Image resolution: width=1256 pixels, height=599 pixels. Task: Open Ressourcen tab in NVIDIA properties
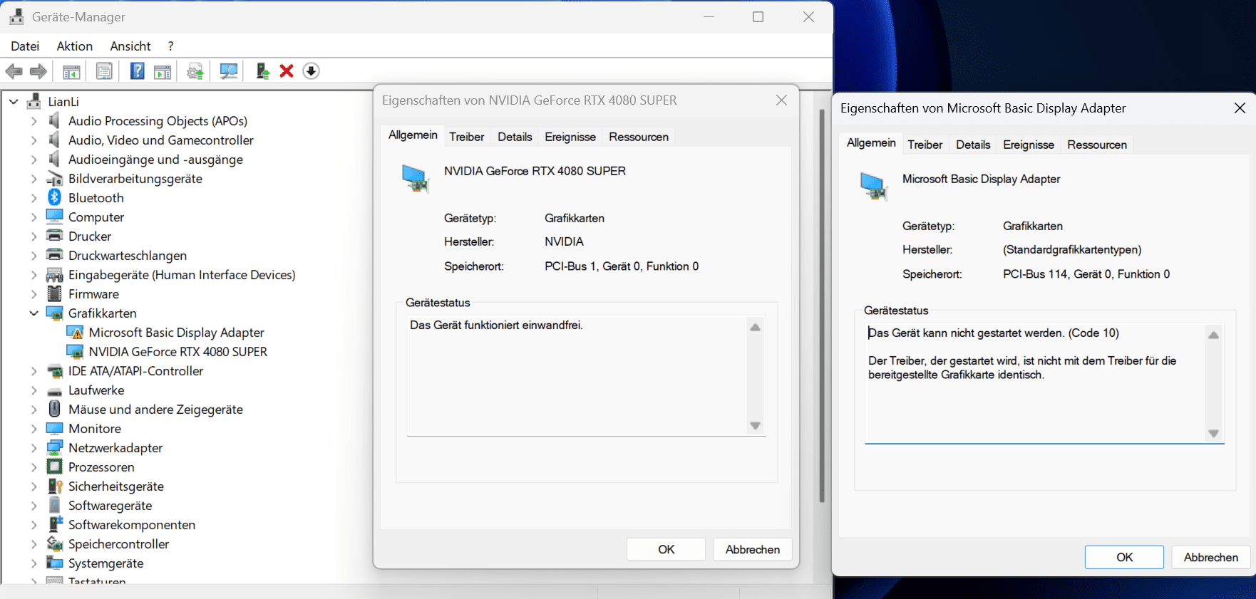click(639, 137)
